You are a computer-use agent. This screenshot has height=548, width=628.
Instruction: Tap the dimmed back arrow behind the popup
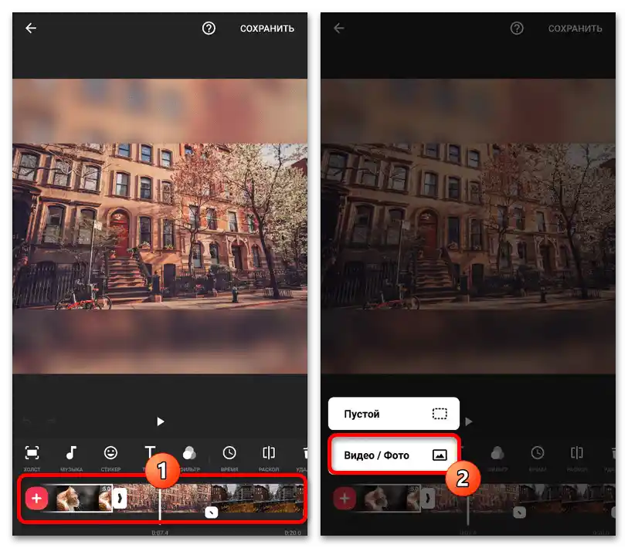click(339, 28)
